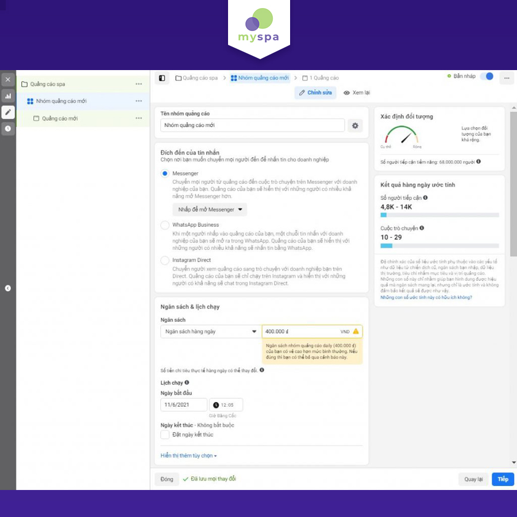
Task: Click the 12:05 start time field
Action: pos(226,404)
